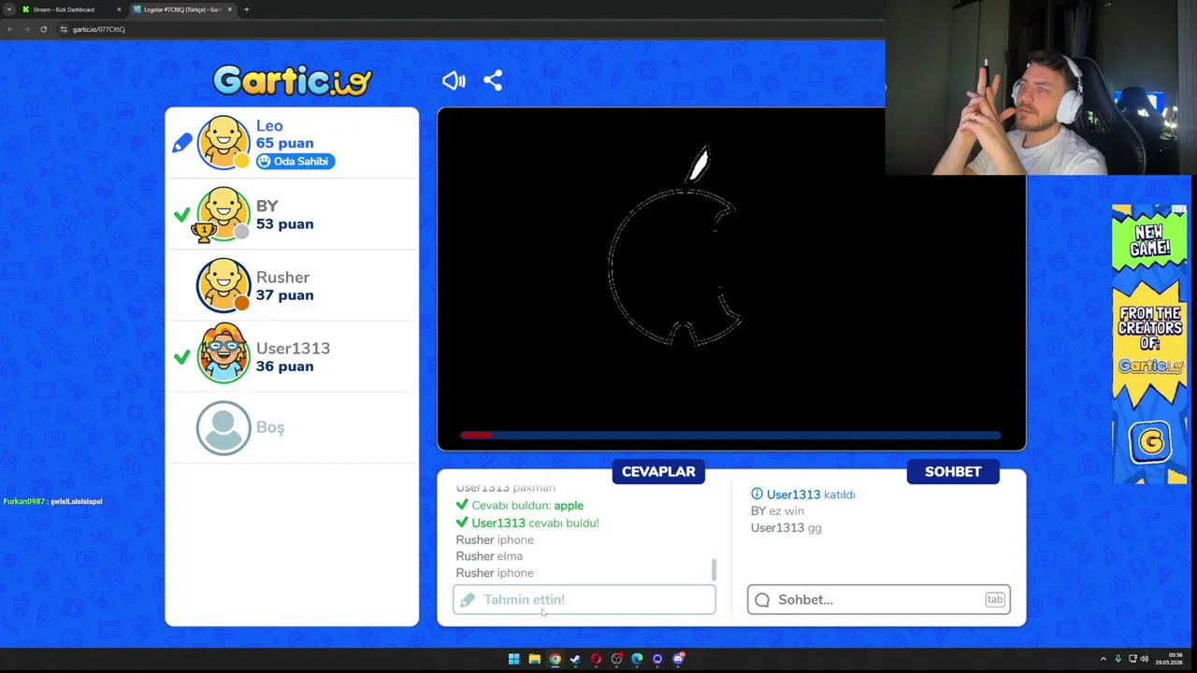Click the empty Boş slot avatar
1197x673 pixels.
click(224, 428)
